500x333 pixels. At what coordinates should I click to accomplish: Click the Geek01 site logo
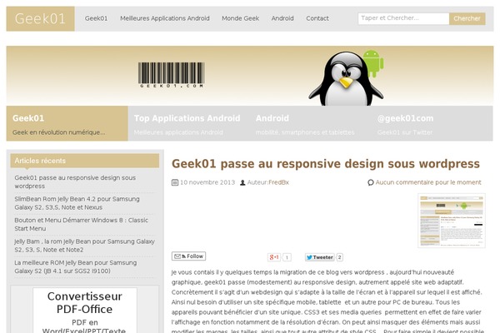coord(40,18)
